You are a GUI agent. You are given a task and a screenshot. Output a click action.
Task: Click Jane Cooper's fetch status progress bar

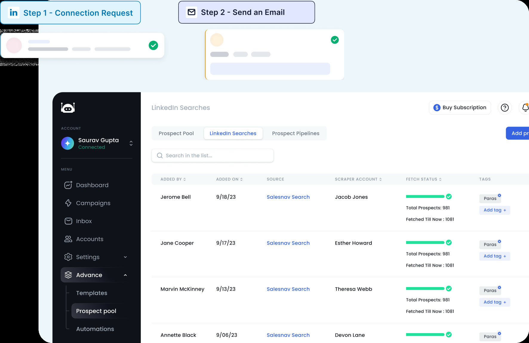coord(425,243)
